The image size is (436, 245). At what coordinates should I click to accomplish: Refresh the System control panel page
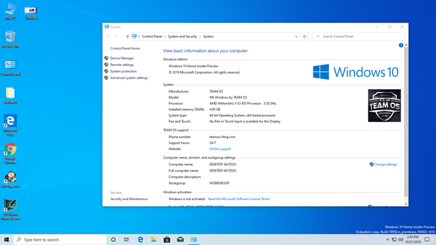point(305,36)
